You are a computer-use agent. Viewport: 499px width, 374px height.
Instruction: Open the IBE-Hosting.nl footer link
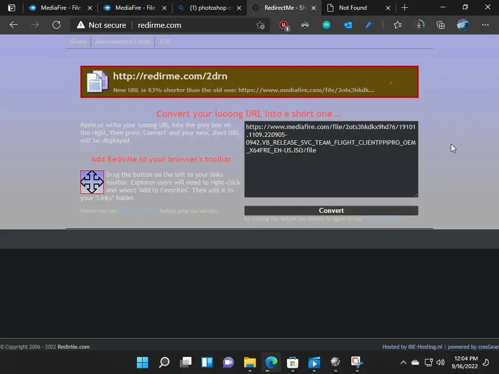click(x=425, y=347)
